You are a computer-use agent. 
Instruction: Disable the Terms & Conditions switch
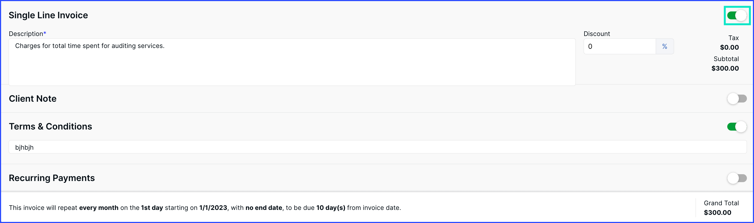pyautogui.click(x=737, y=126)
